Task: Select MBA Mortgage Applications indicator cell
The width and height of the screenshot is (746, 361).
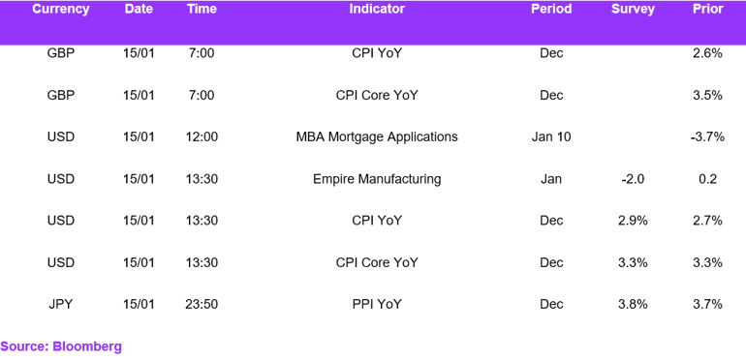Action: click(x=377, y=137)
